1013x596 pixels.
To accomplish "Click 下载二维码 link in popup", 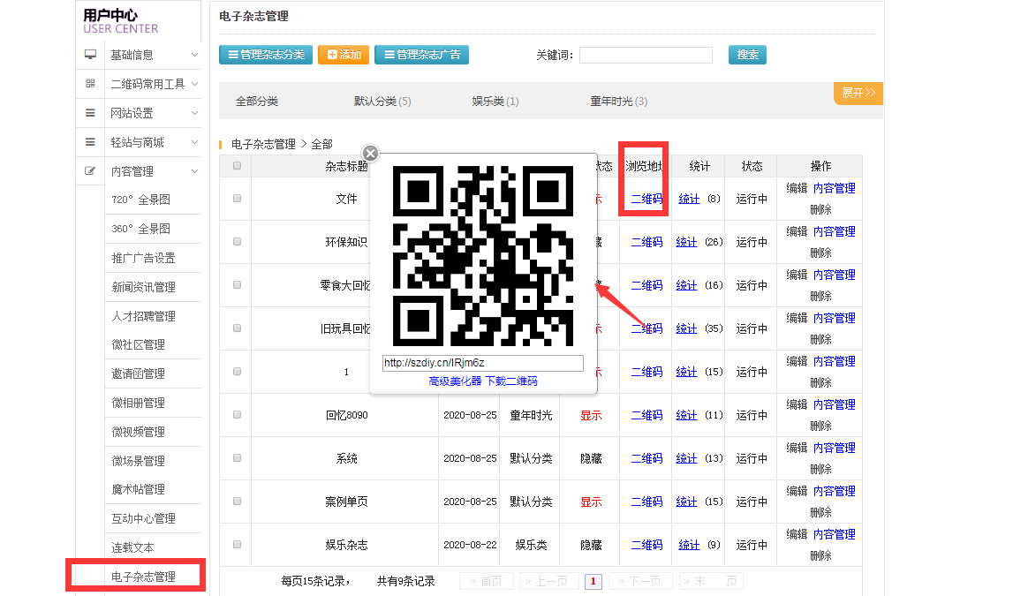I will pyautogui.click(x=511, y=381).
